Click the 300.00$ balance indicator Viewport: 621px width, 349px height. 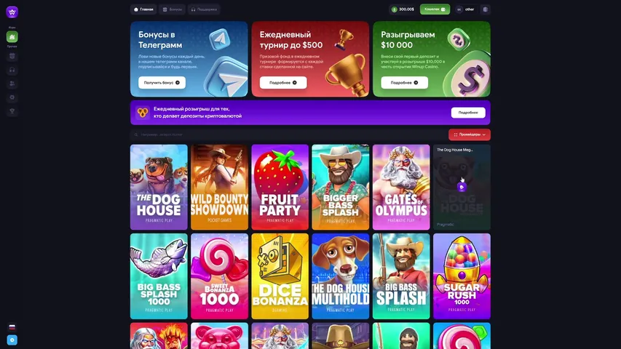(x=403, y=9)
